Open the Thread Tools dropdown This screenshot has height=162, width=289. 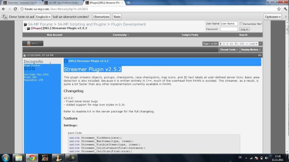pyautogui.click(x=229, y=49)
